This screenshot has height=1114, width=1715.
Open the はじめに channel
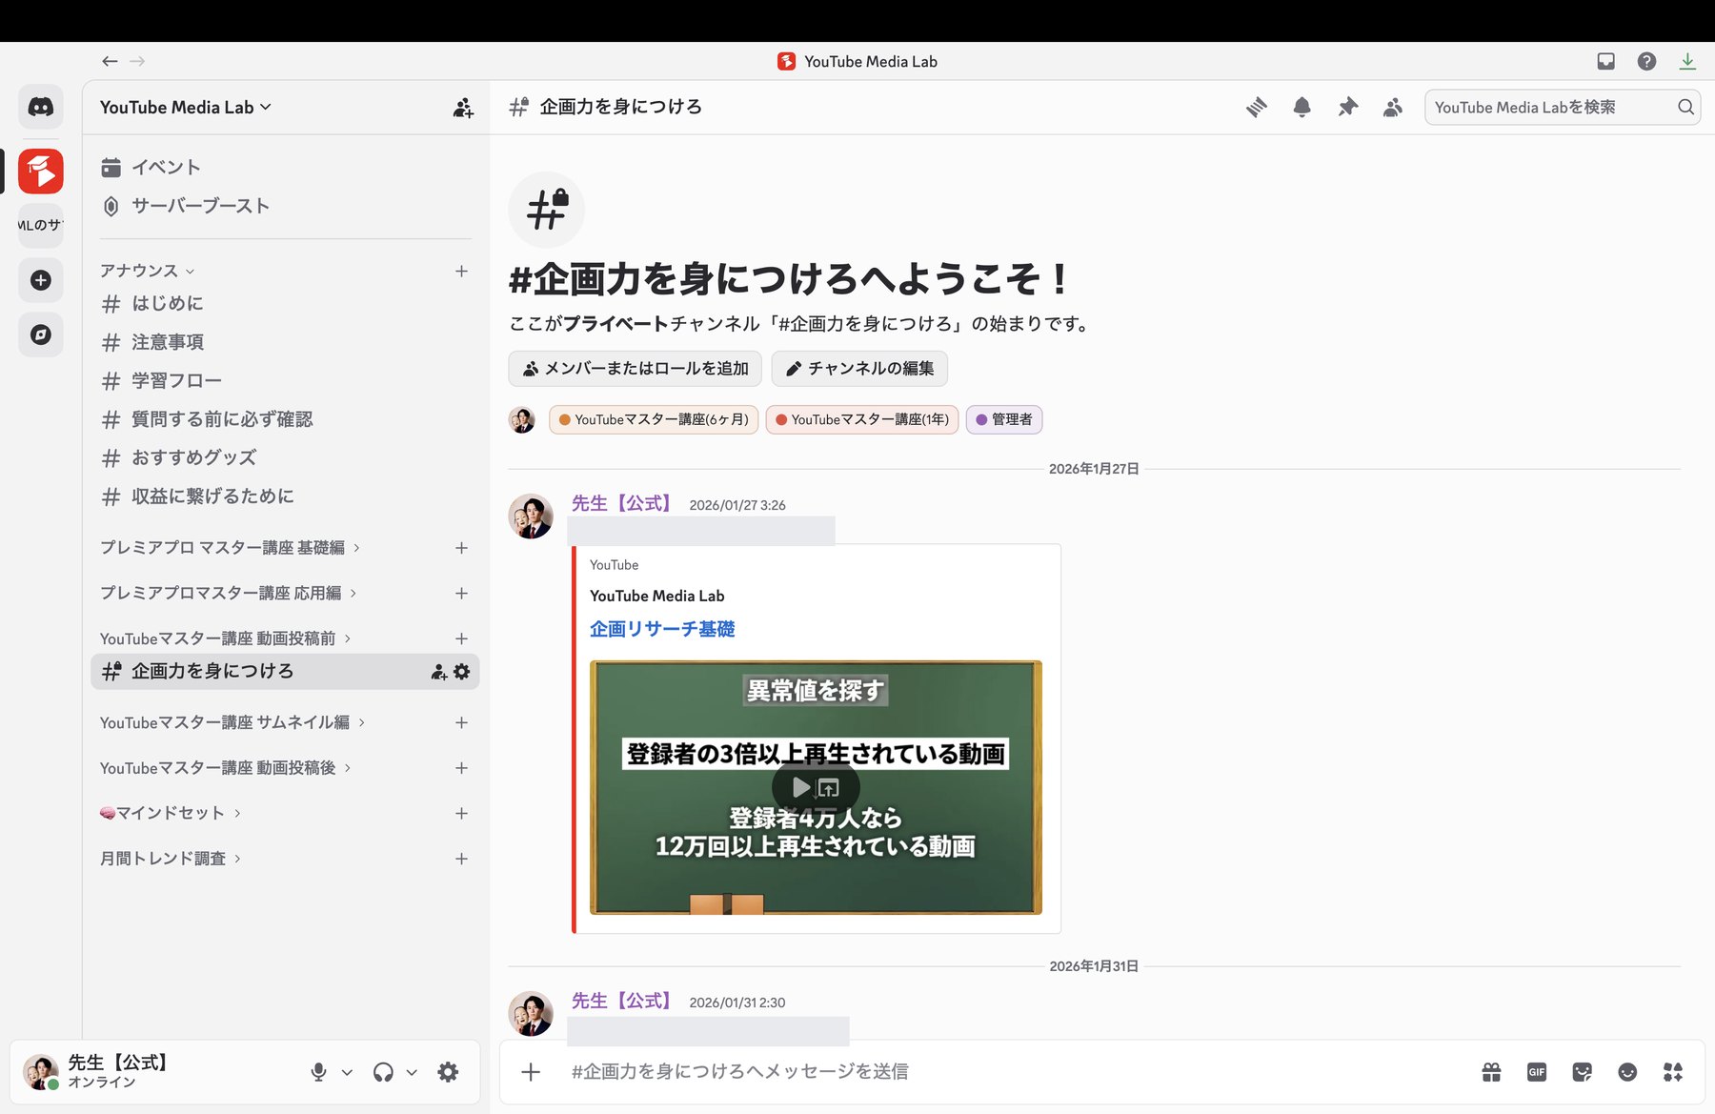coord(285,304)
